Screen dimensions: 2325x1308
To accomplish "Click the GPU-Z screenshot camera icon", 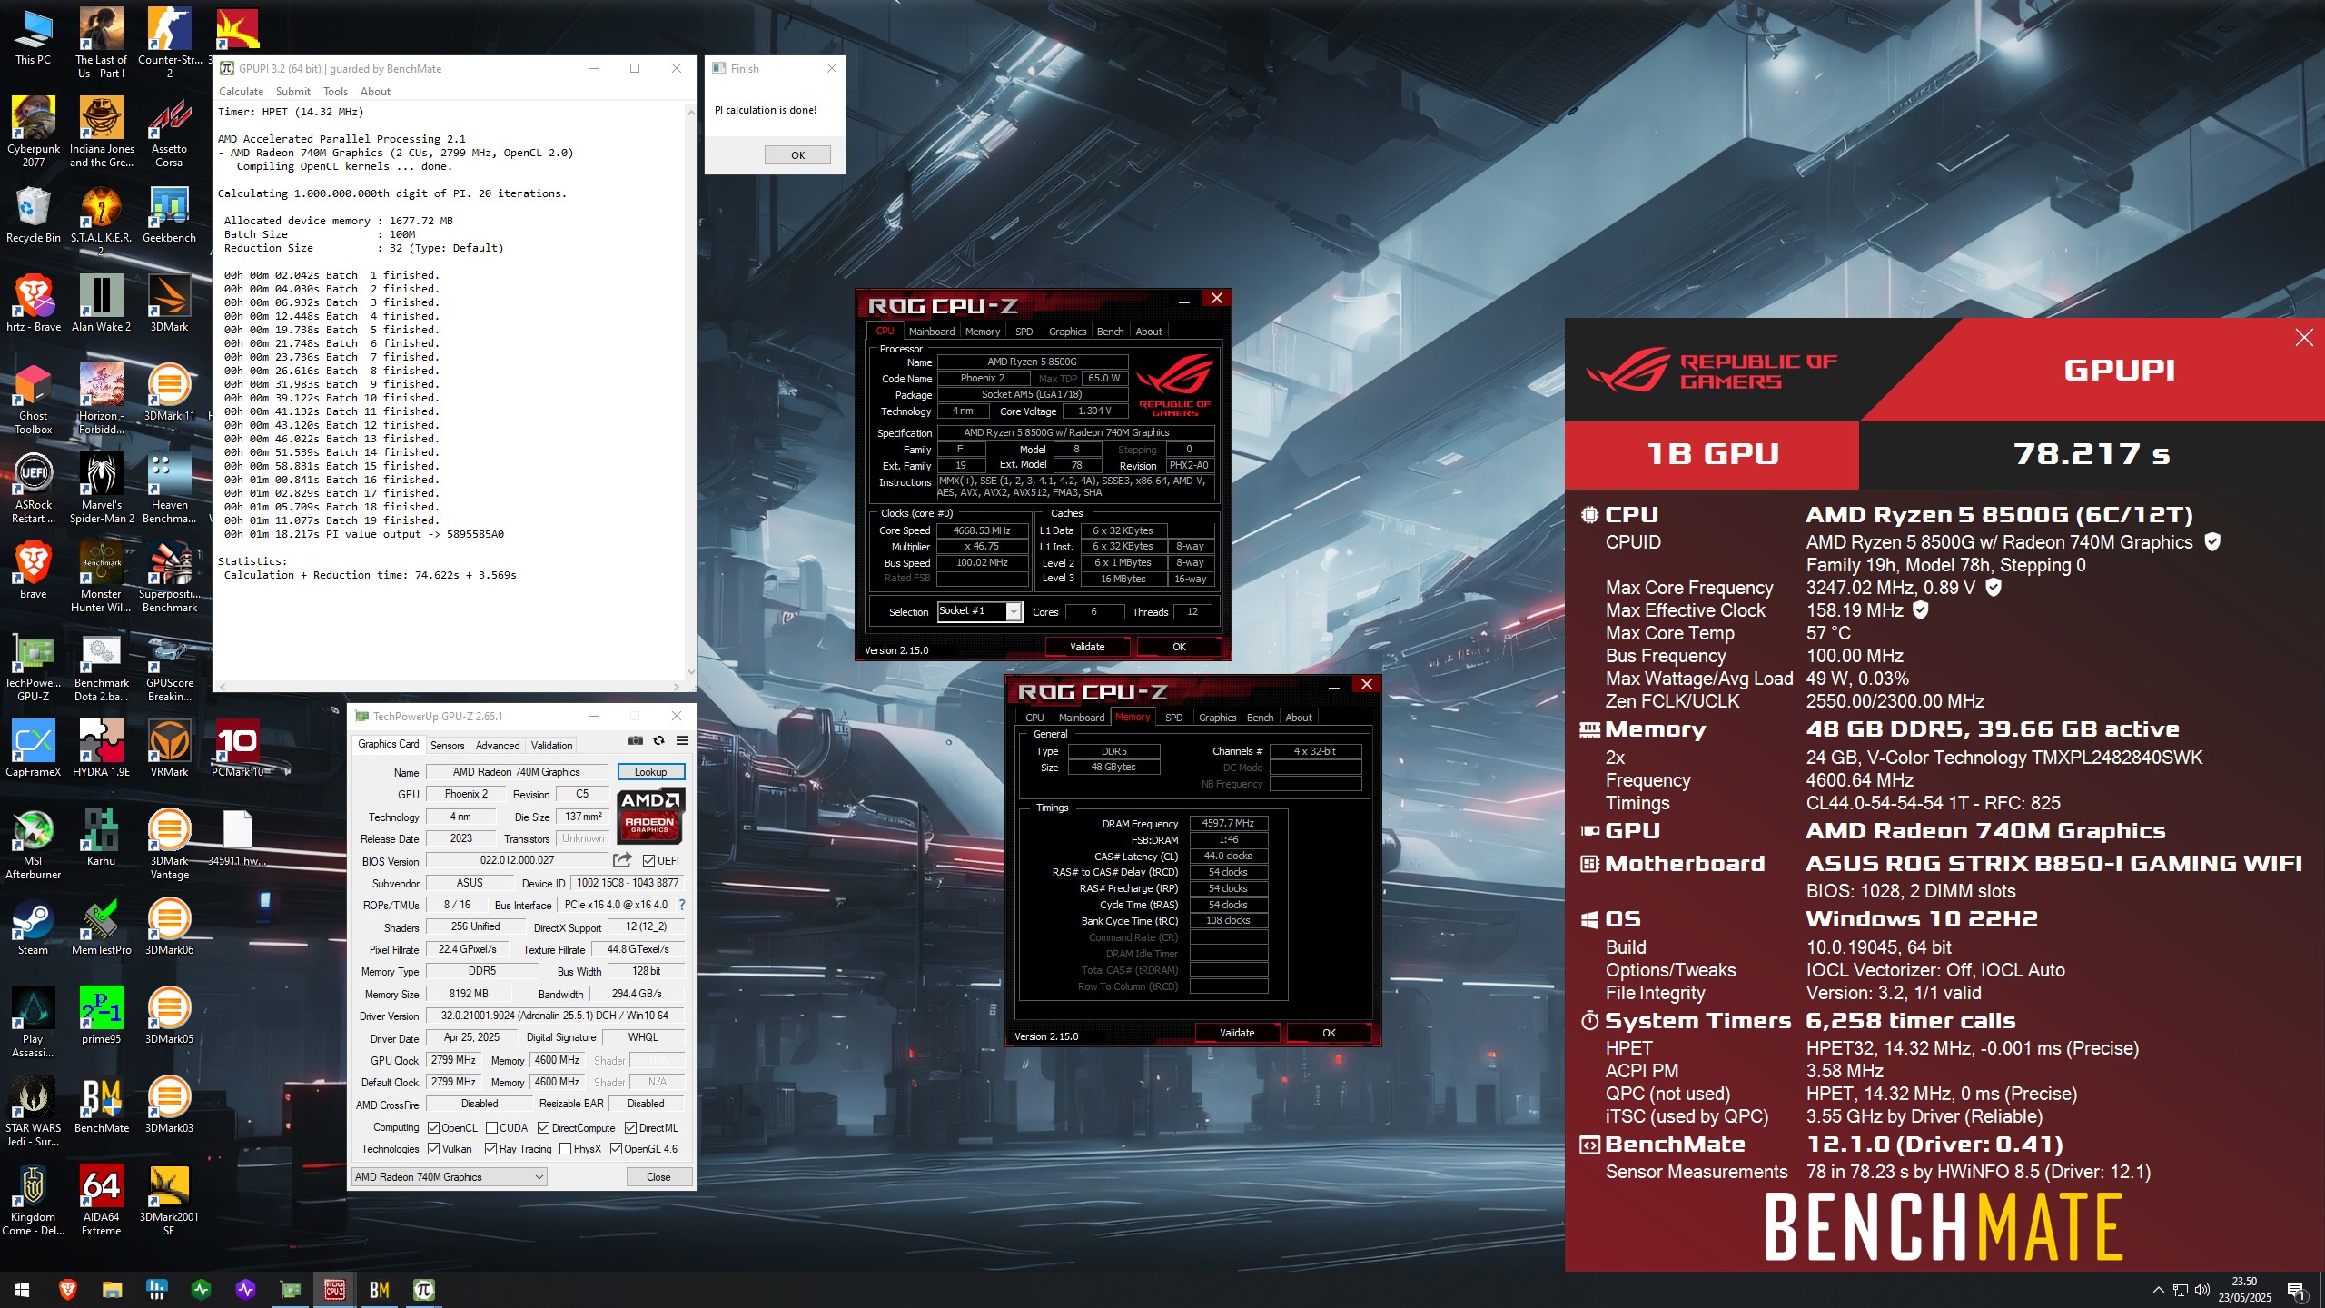I will pyautogui.click(x=636, y=741).
